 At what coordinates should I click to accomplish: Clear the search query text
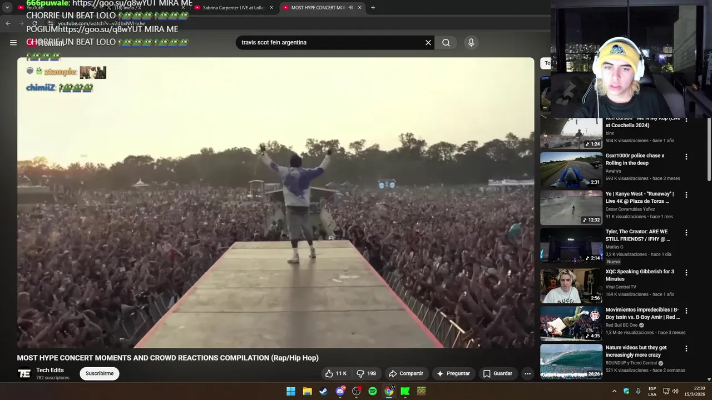pyautogui.click(x=428, y=42)
